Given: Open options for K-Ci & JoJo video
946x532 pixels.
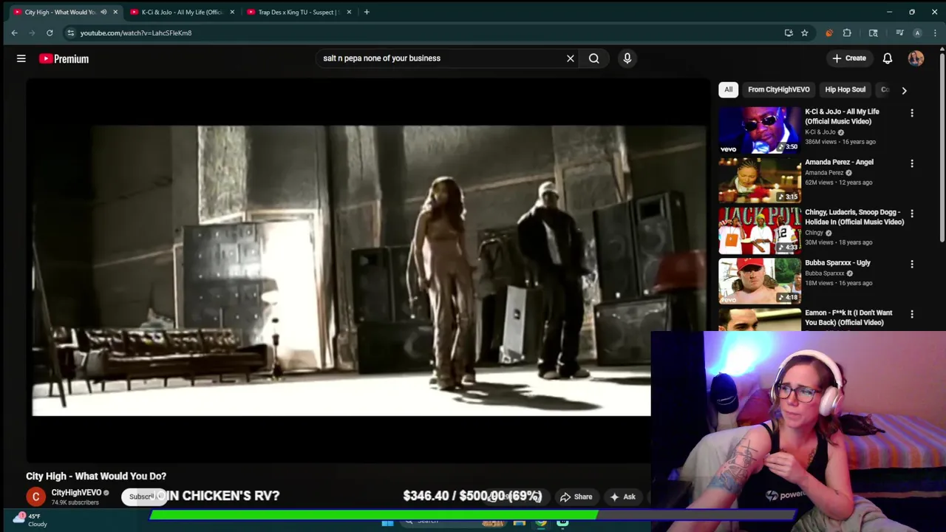Looking at the screenshot, I should pyautogui.click(x=912, y=113).
